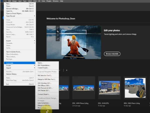Choose Version History
This screenshot has width=150, height=113.
(x=20, y=74)
